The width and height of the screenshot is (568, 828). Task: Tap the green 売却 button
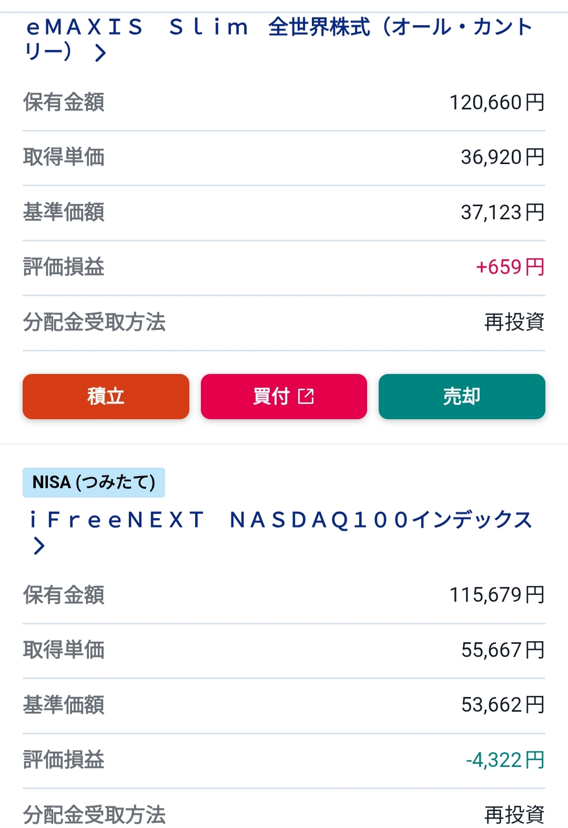click(x=462, y=396)
